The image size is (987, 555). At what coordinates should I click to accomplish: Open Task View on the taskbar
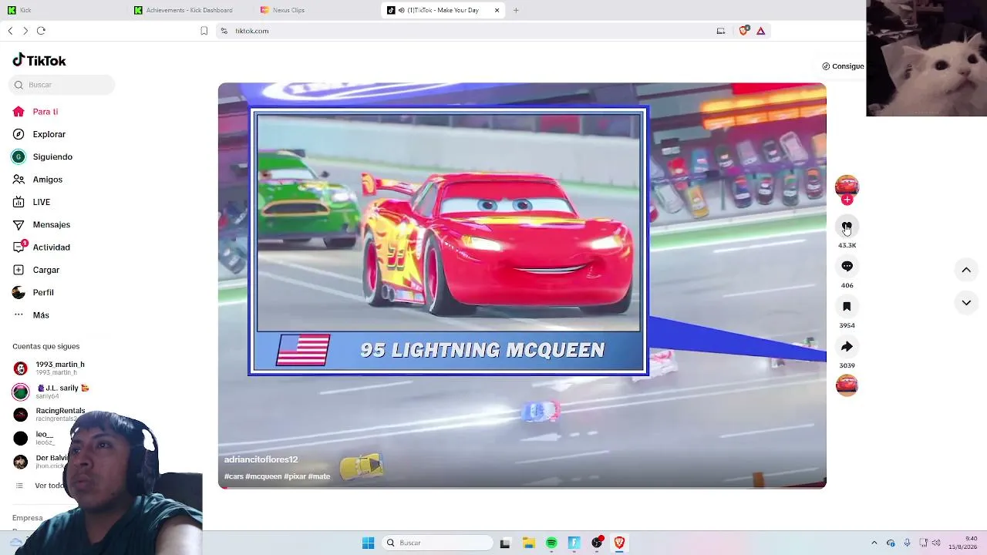505,543
